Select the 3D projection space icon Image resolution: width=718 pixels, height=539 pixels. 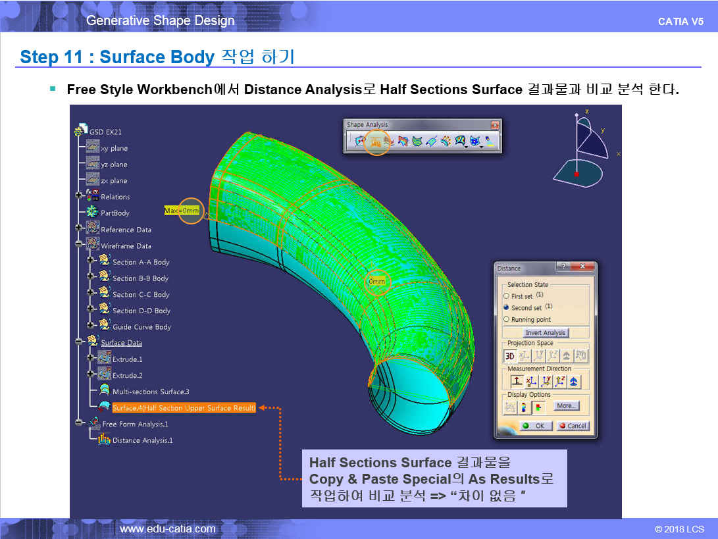click(x=510, y=356)
